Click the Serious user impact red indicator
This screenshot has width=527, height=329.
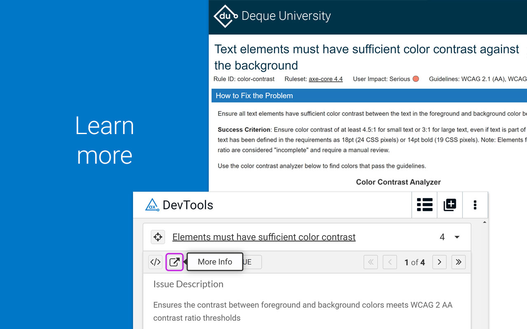[415, 79]
